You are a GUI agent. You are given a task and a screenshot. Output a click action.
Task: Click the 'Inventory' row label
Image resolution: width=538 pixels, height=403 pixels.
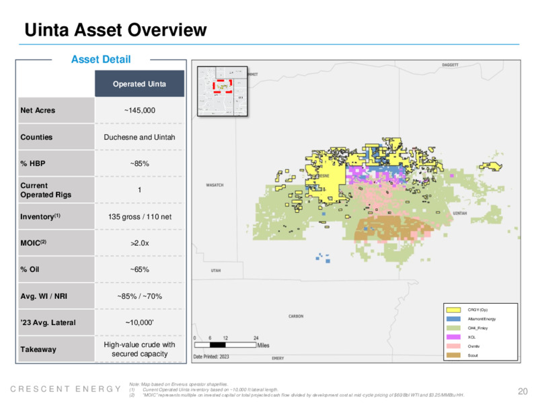(40, 216)
